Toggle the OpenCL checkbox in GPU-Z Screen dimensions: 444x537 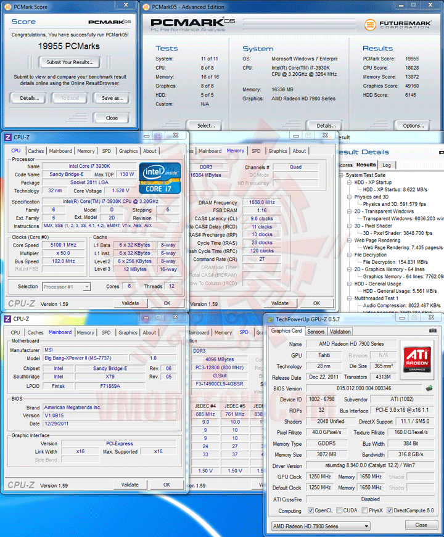[310, 510]
